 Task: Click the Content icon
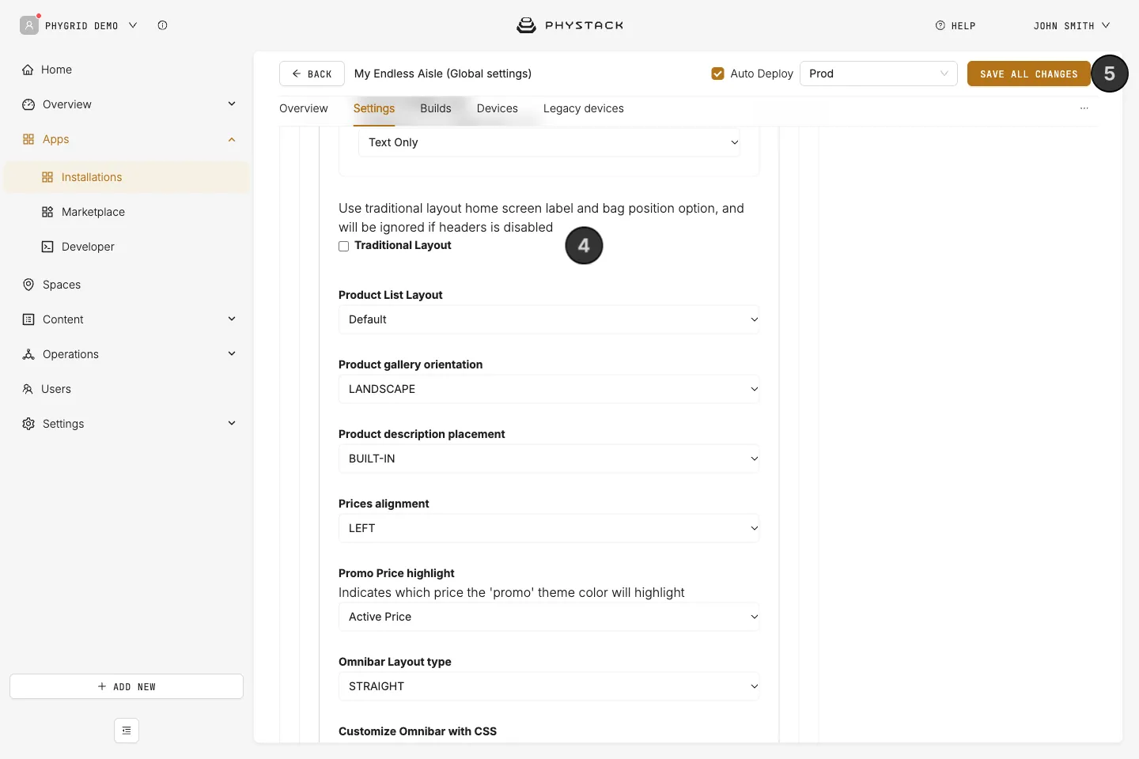tap(28, 319)
